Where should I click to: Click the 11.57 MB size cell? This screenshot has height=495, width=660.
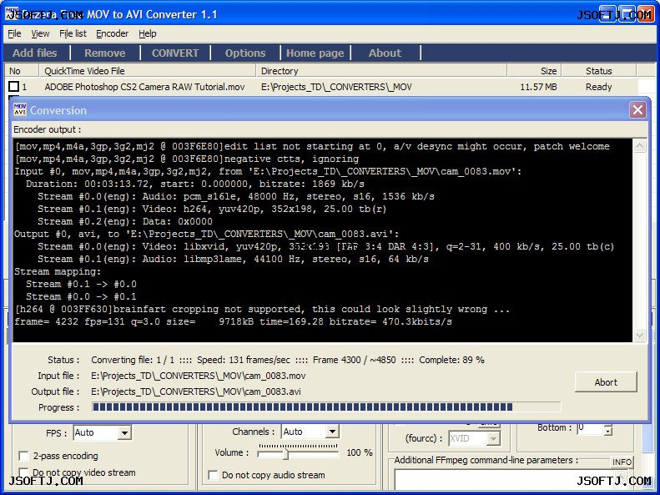tap(538, 87)
